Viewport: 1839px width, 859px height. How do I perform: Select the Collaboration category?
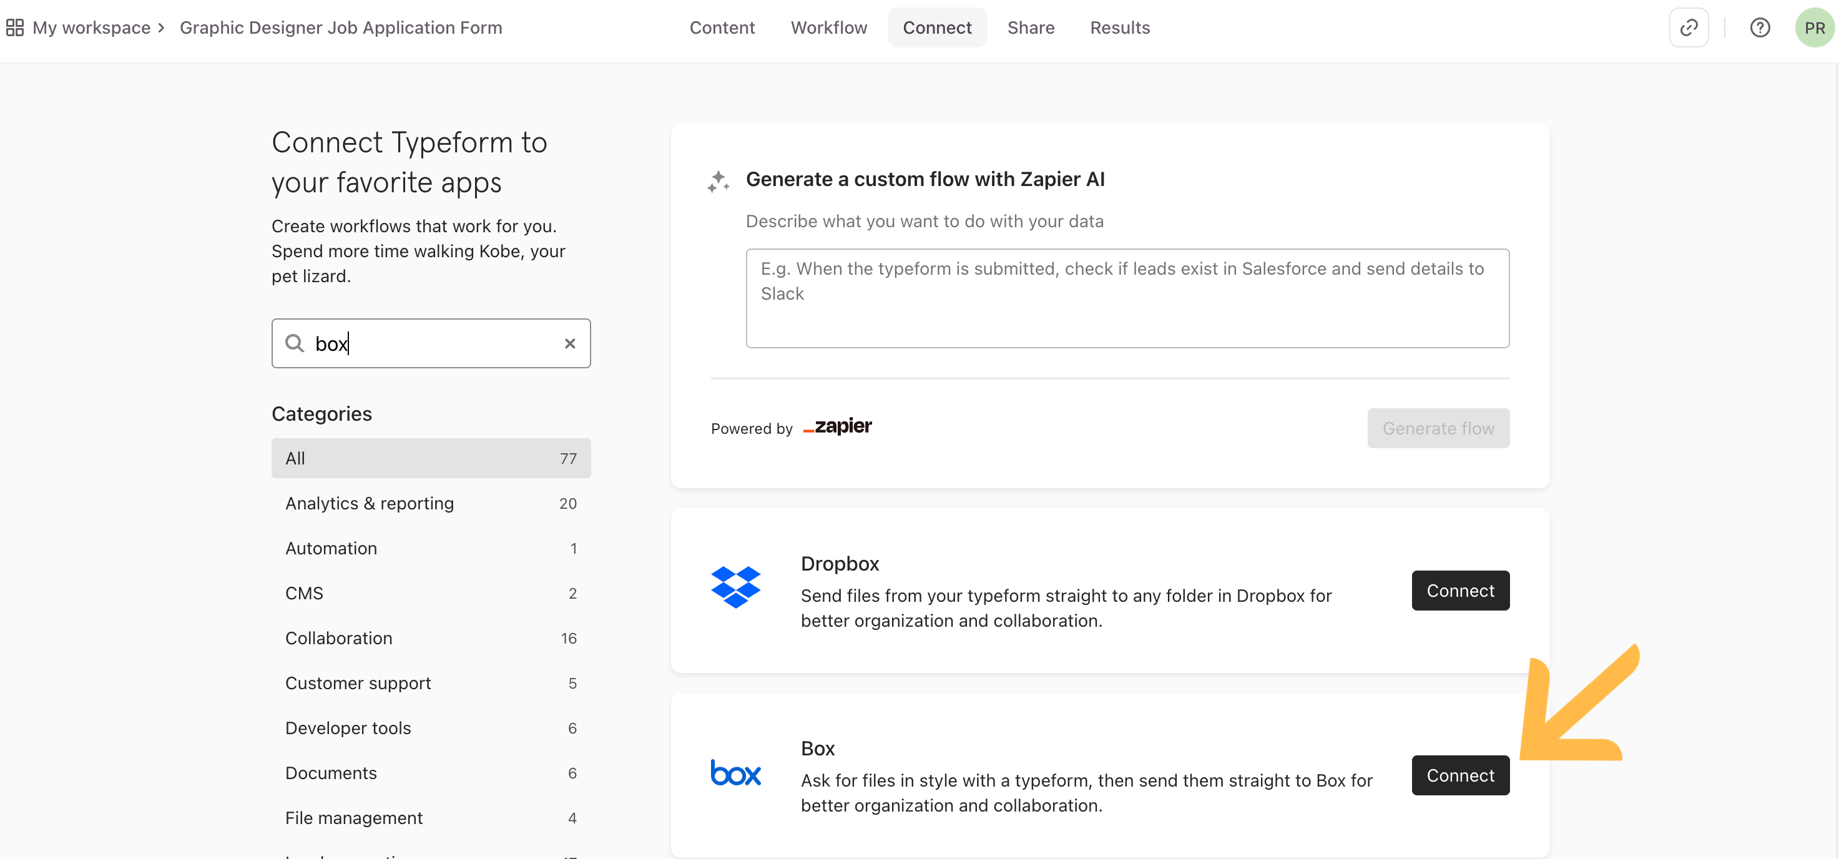pyautogui.click(x=431, y=639)
